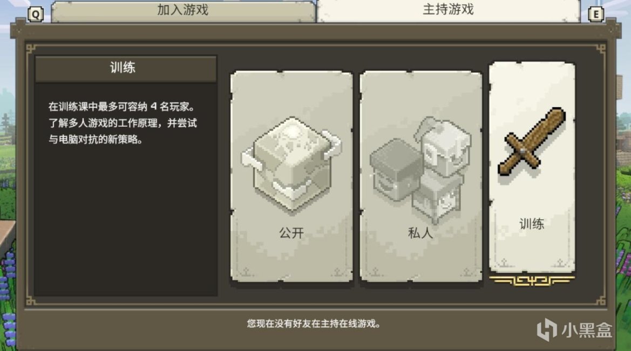Click the Q key hint icon
This screenshot has width=631, height=351.
pos(36,15)
